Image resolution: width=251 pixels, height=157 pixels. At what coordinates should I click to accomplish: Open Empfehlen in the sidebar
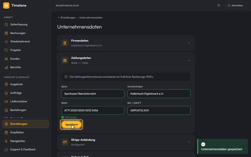click(25, 132)
